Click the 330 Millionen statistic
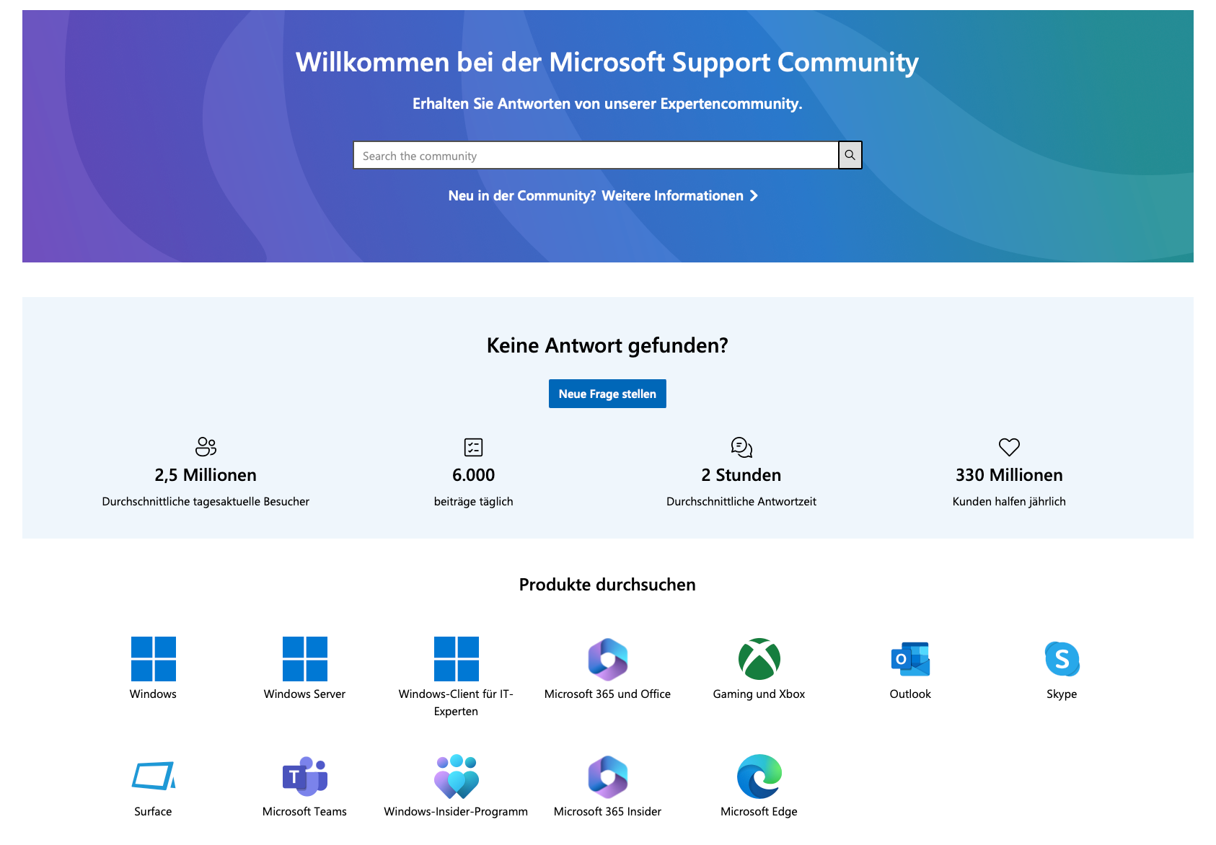This screenshot has width=1216, height=845. [x=1009, y=475]
